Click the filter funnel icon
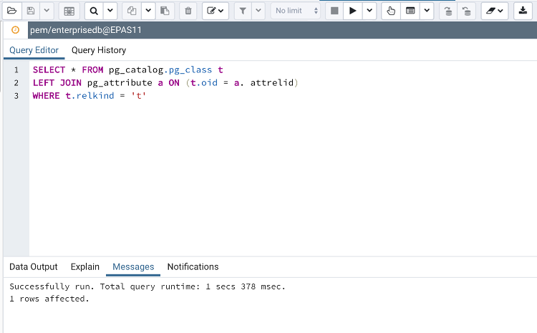 (x=243, y=11)
